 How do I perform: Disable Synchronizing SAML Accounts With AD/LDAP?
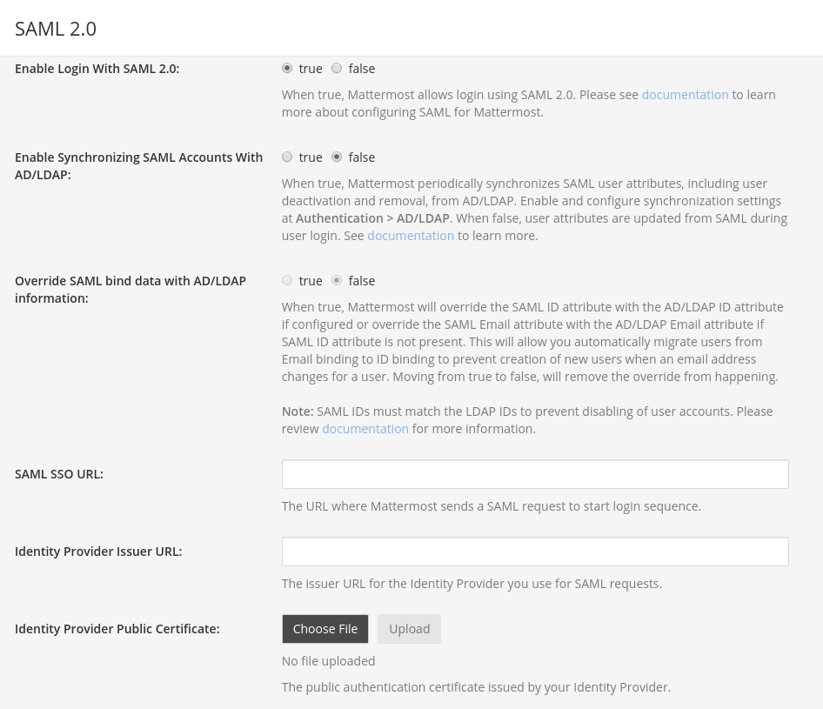click(337, 157)
